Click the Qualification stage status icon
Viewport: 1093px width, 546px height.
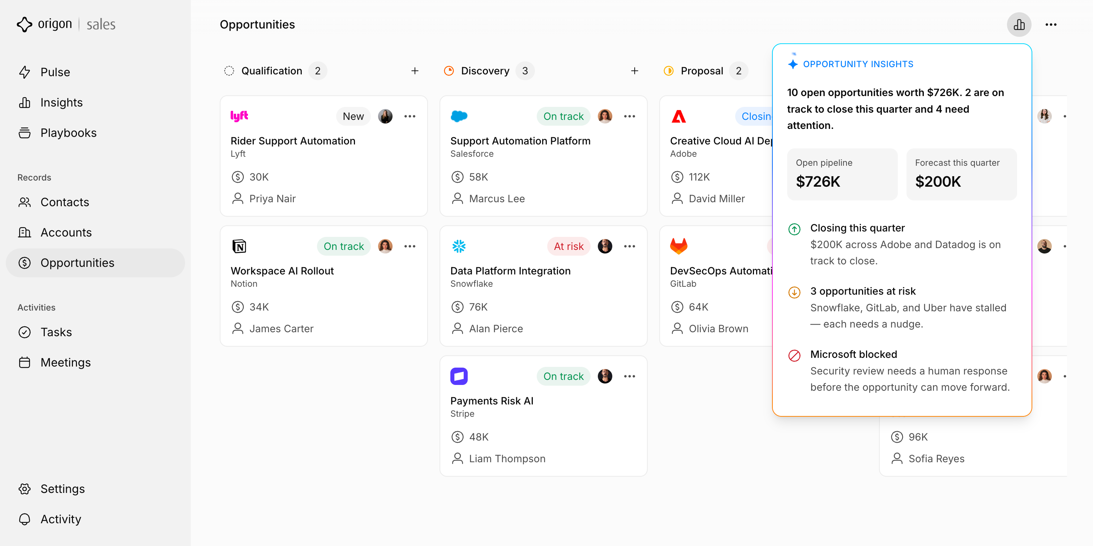pyautogui.click(x=229, y=71)
